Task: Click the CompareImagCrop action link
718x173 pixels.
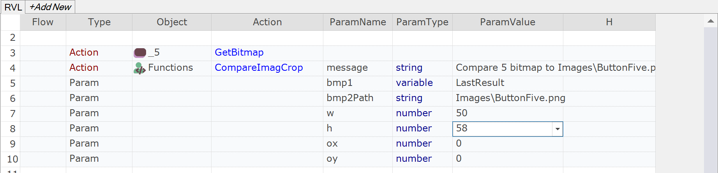Action: (x=258, y=68)
